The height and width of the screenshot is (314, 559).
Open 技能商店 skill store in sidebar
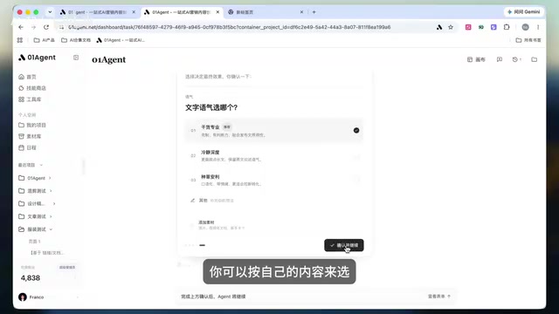[x=32, y=88]
